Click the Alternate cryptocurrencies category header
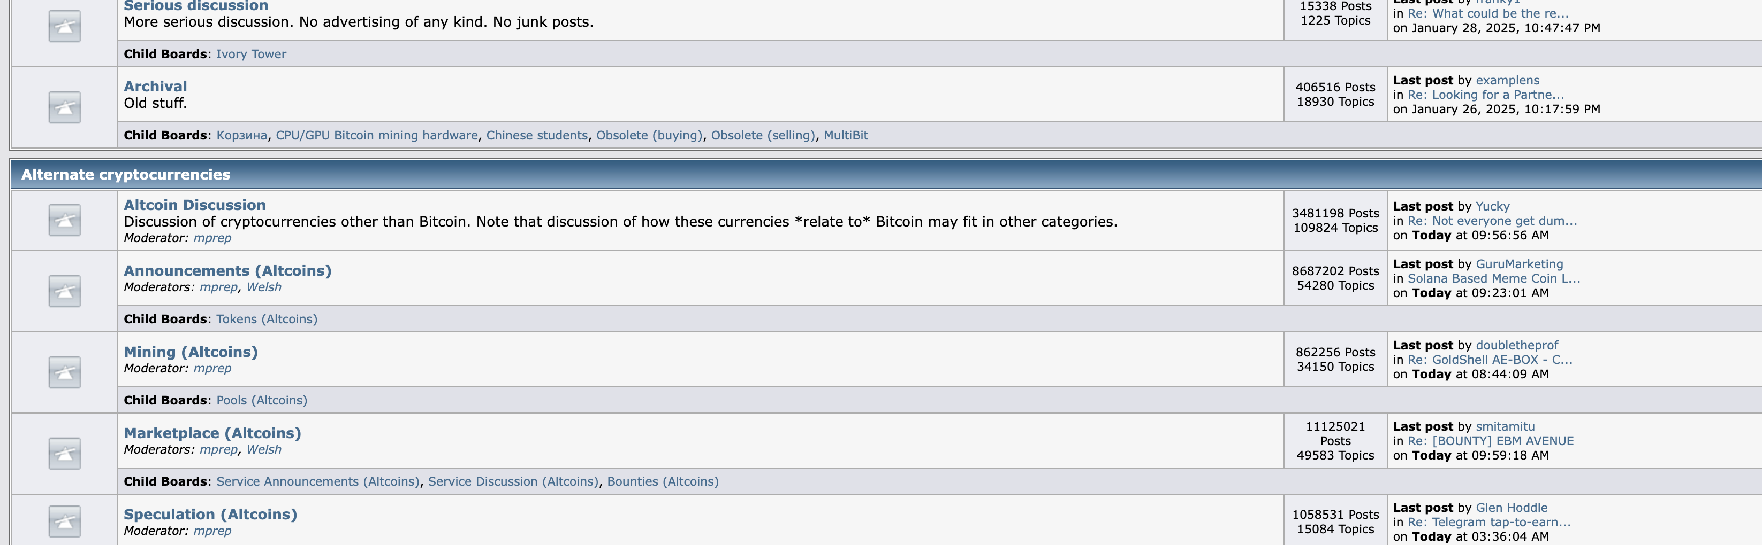This screenshot has height=545, width=1762. (x=126, y=175)
